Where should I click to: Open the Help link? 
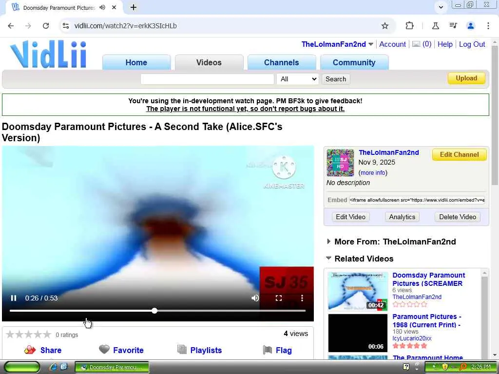pyautogui.click(x=445, y=44)
